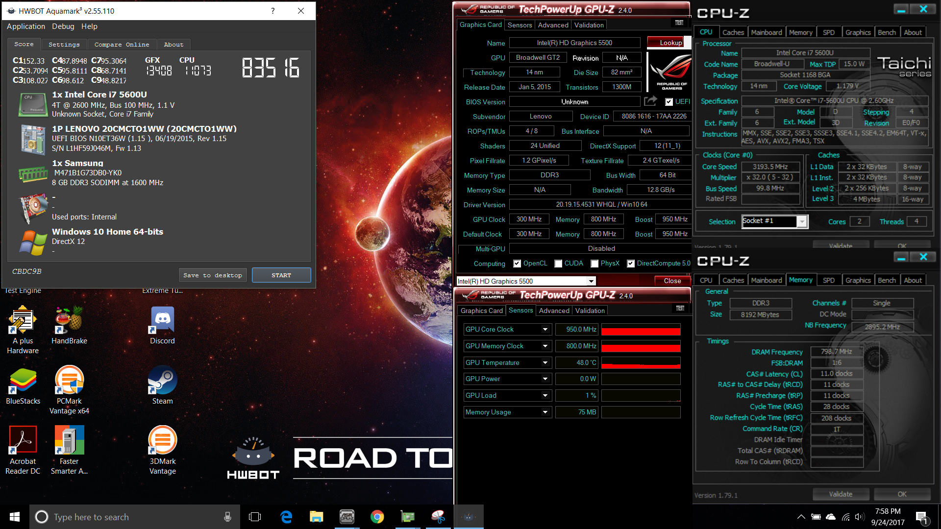This screenshot has height=529, width=941.
Task: Click the GPU Temperature graph bar
Action: [x=641, y=363]
